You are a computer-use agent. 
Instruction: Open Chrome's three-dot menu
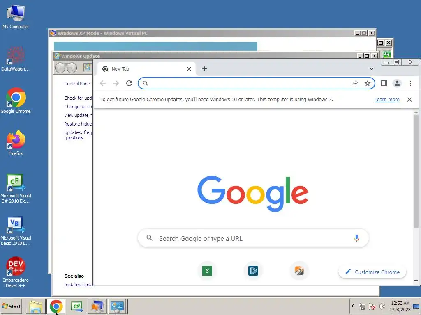point(410,83)
